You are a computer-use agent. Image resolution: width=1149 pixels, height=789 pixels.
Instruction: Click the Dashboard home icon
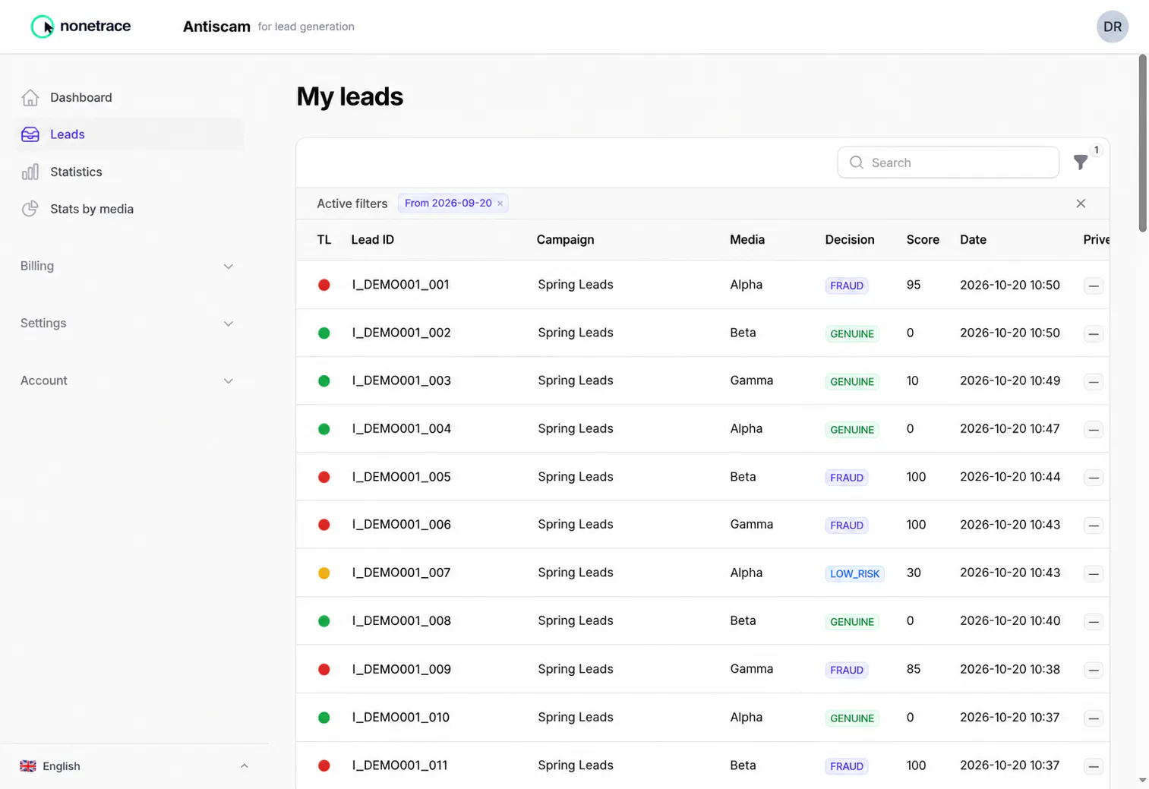30,97
